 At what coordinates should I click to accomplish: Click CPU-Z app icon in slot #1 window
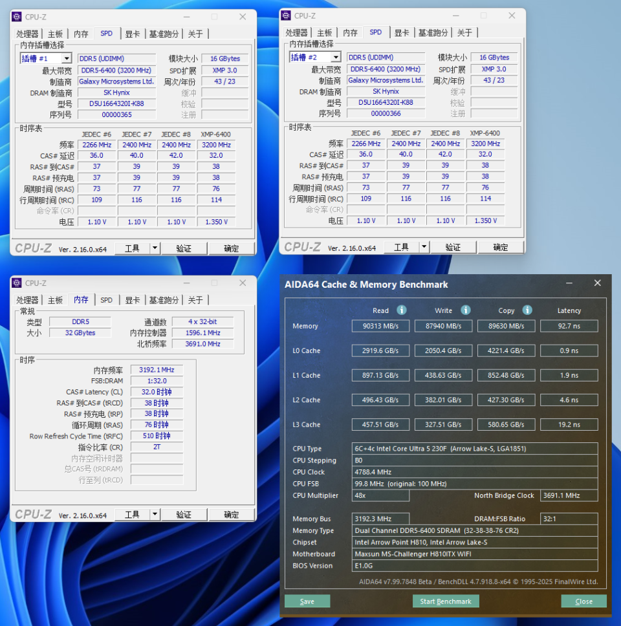pyautogui.click(x=17, y=17)
